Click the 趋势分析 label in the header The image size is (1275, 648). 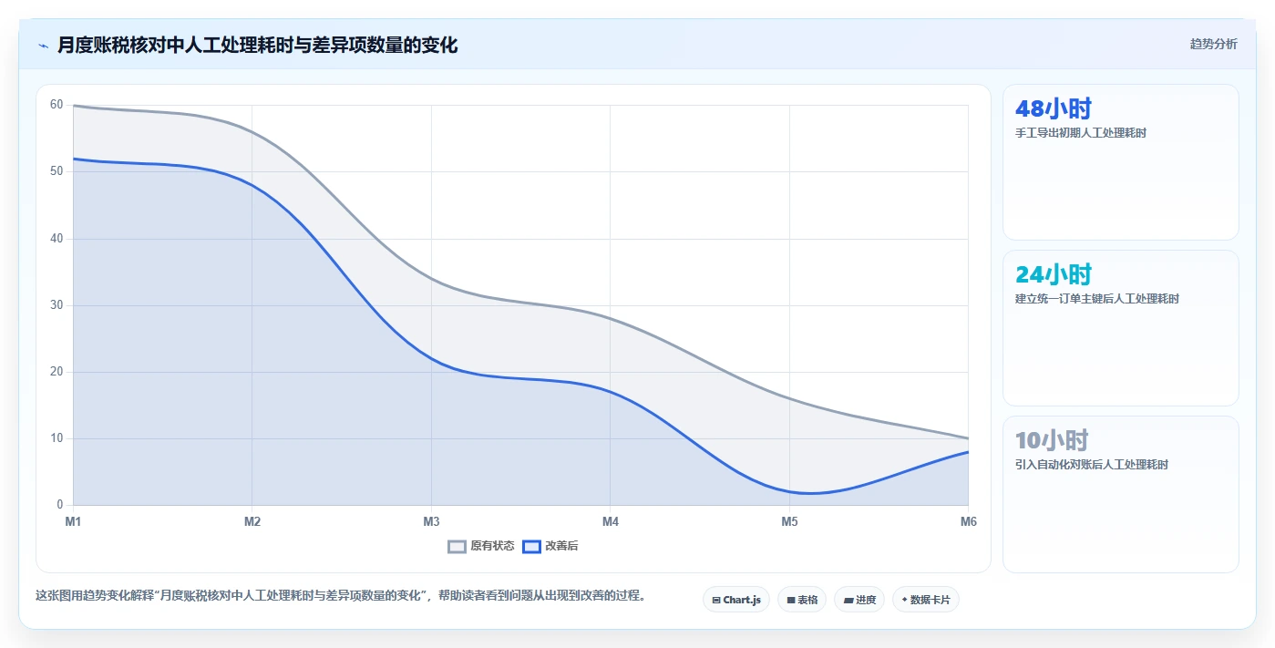click(x=1213, y=44)
